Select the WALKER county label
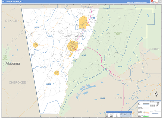The image size is (163, 118). pos(88,7)
